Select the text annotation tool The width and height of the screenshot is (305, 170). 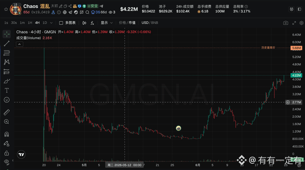tap(7, 91)
